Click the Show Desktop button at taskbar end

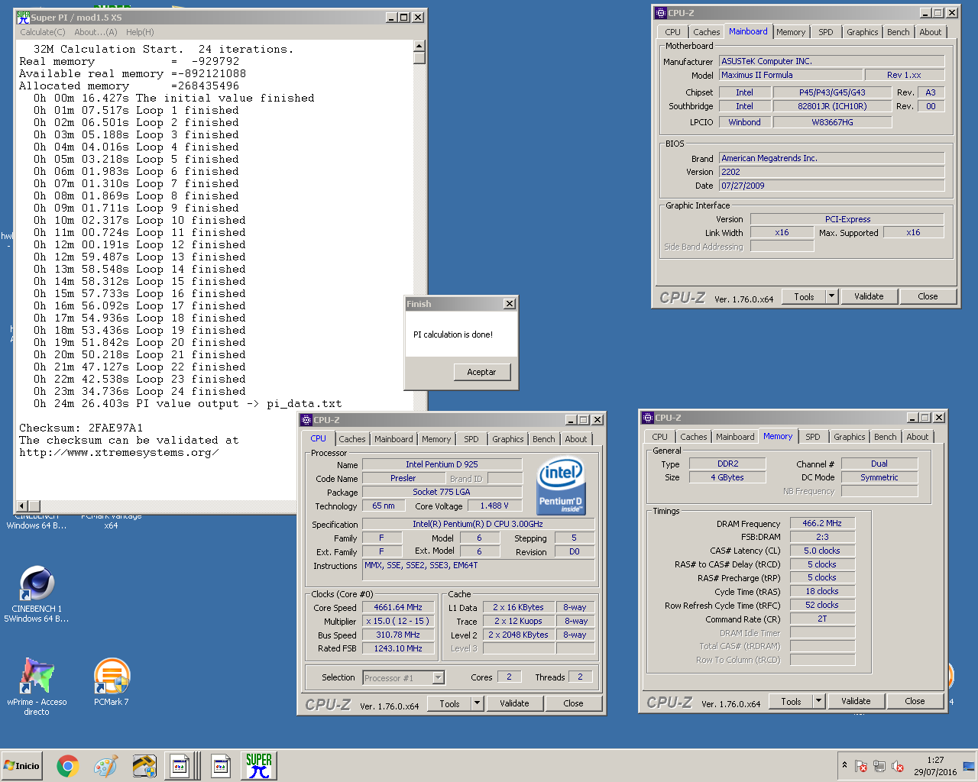(969, 766)
